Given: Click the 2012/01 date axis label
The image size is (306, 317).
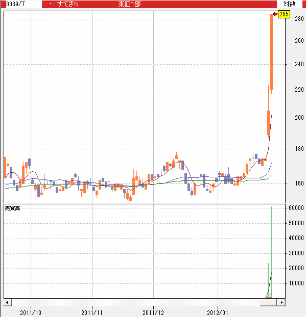Looking at the screenshot, I should 218,312.
